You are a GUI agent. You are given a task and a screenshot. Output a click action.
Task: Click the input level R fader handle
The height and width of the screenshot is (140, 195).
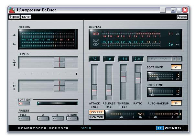coord(60,65)
